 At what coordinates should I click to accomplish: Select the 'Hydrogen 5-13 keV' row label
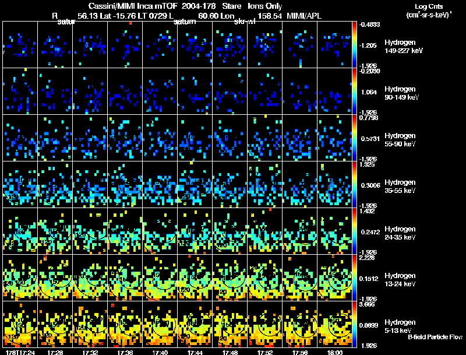click(400, 326)
